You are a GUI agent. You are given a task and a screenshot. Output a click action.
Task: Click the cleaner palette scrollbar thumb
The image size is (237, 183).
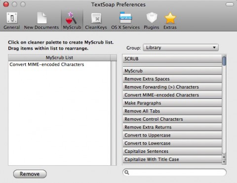pos(224,61)
